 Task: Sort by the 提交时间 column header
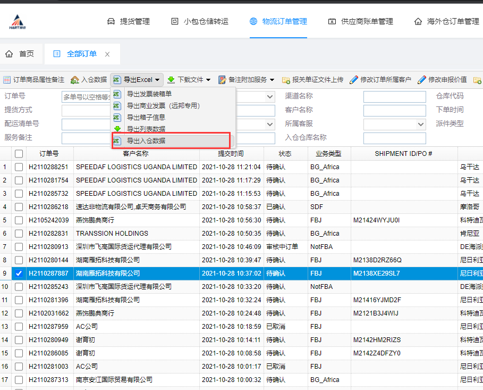coord(231,154)
